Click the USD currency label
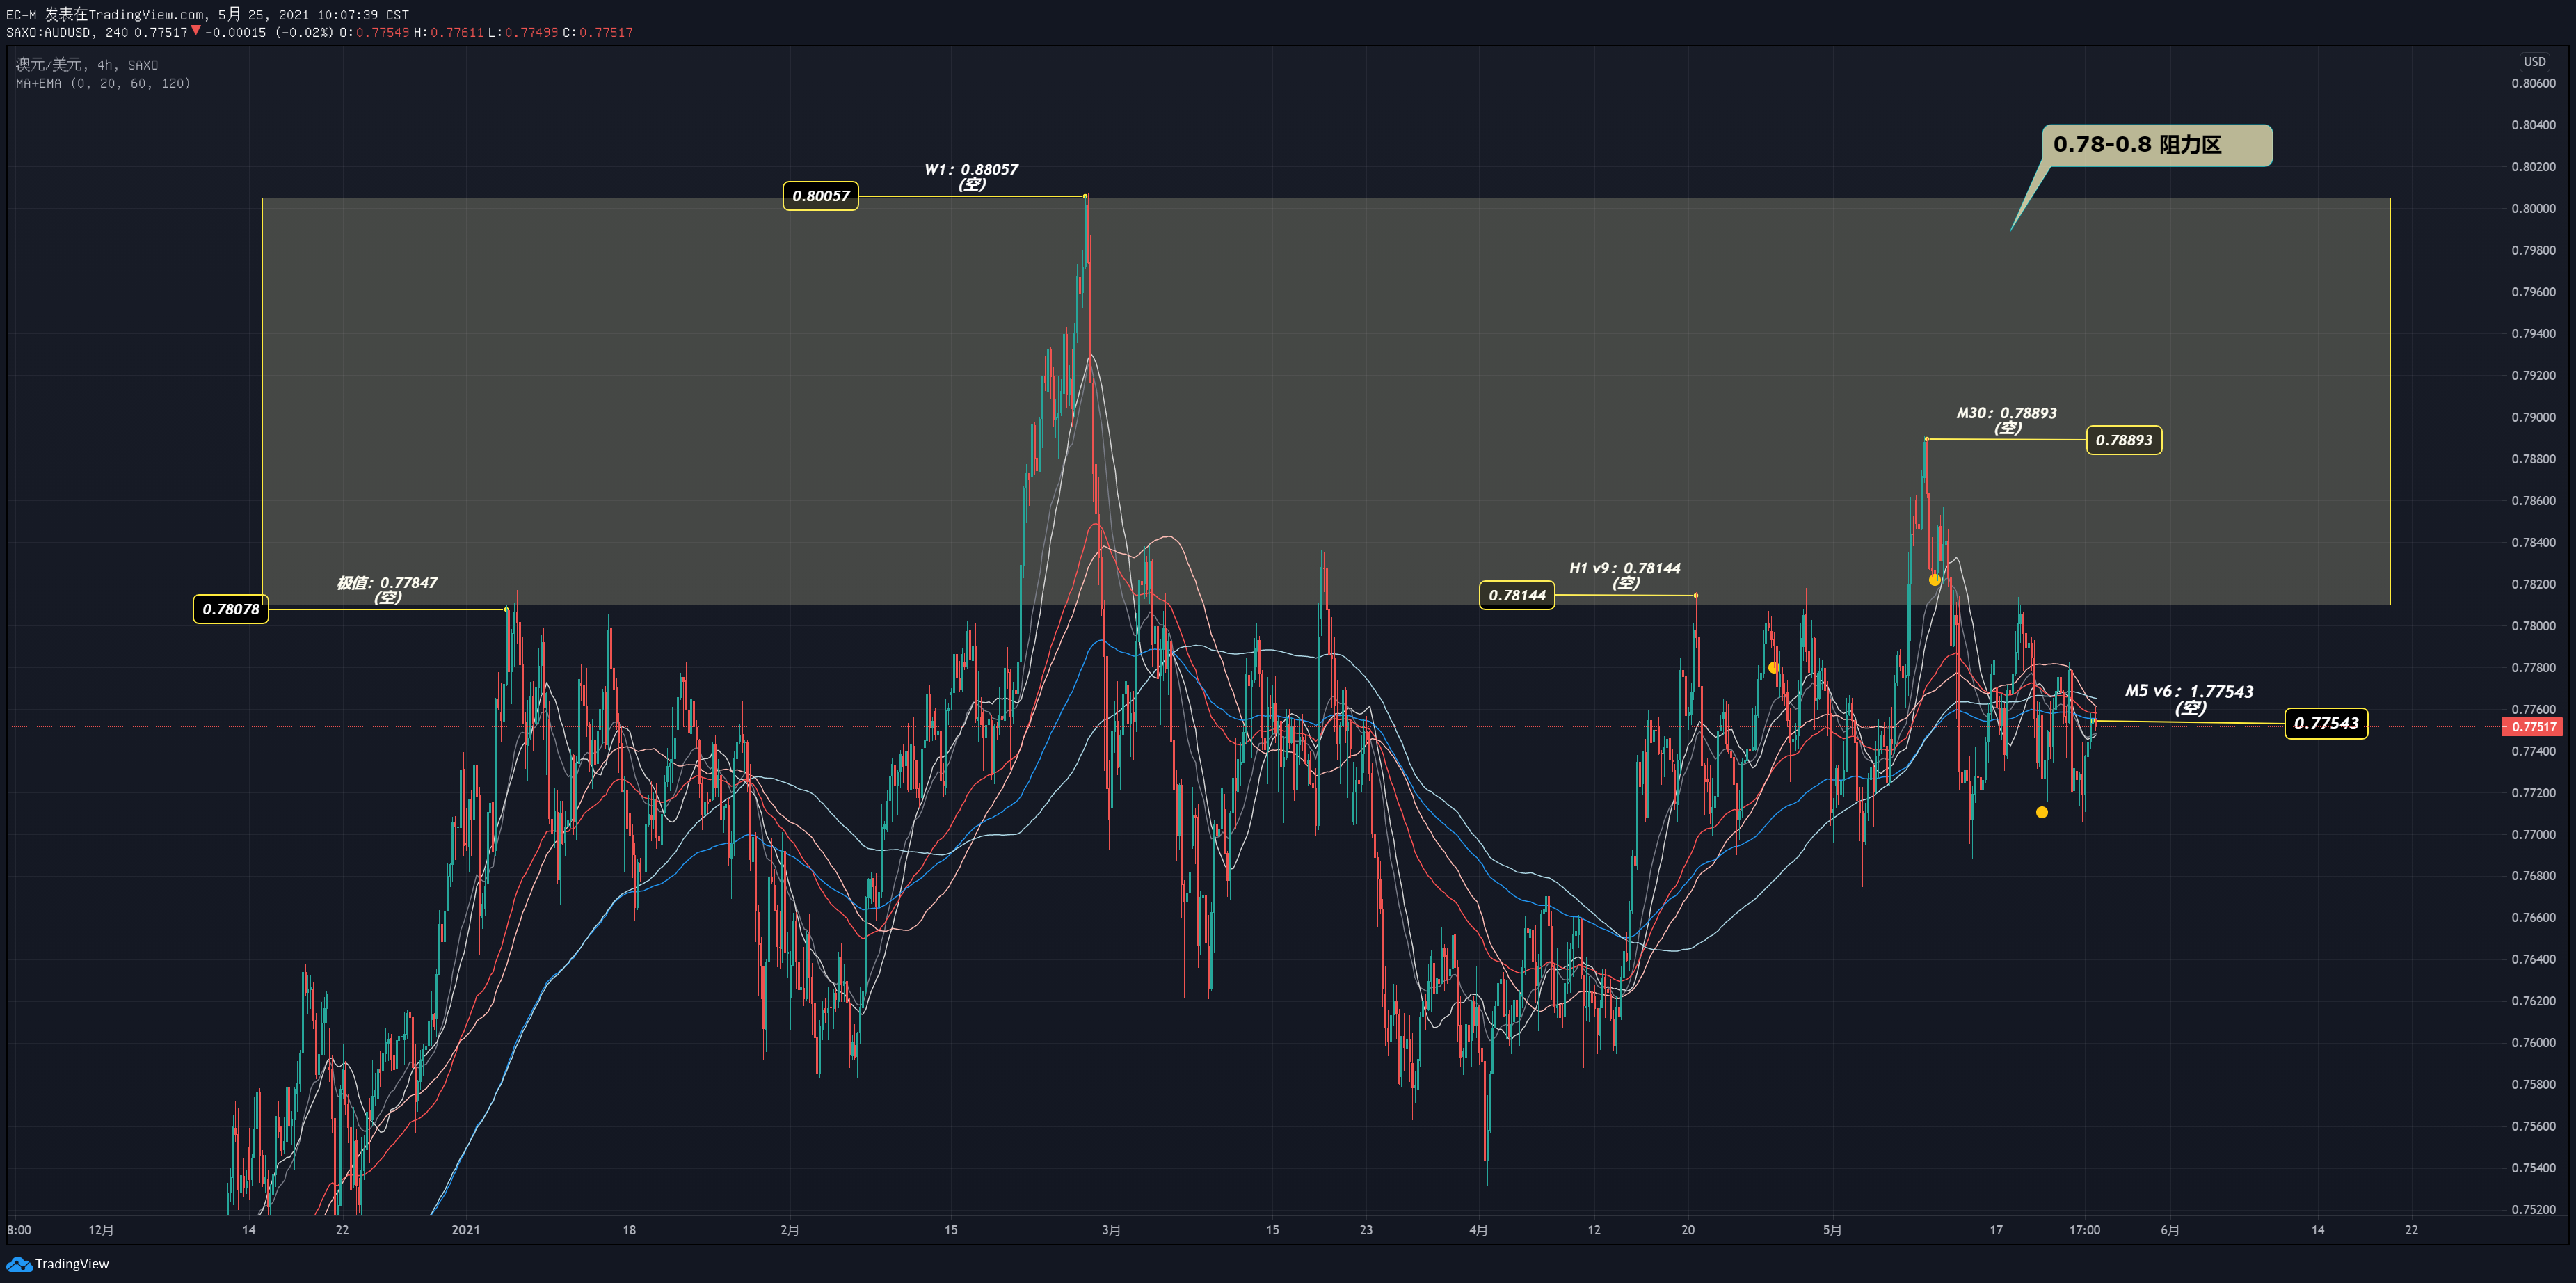This screenshot has width=2576, height=1283. point(2534,62)
